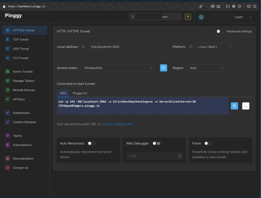
Task: Click Local address info icon
Action: tap(83, 47)
